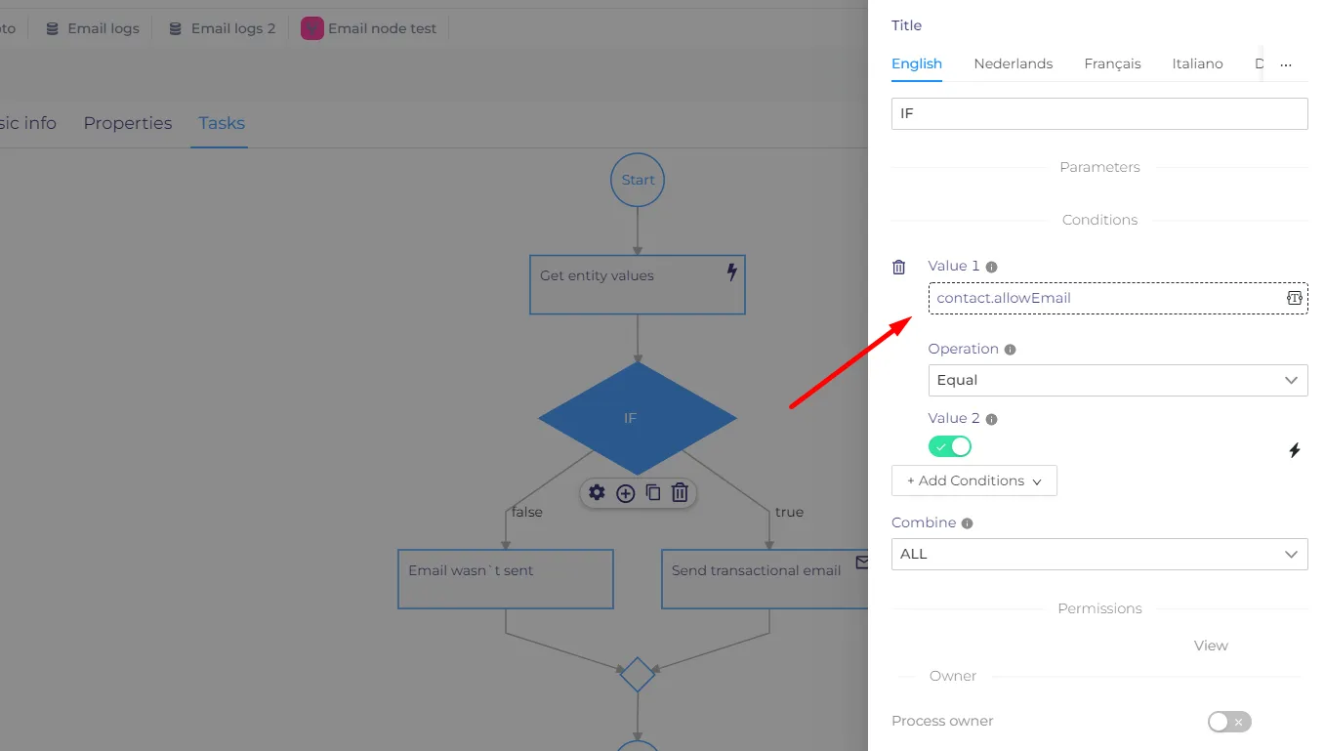Select the Email wasn't sent node
Screen dimensions: 1325x751
click(x=506, y=579)
